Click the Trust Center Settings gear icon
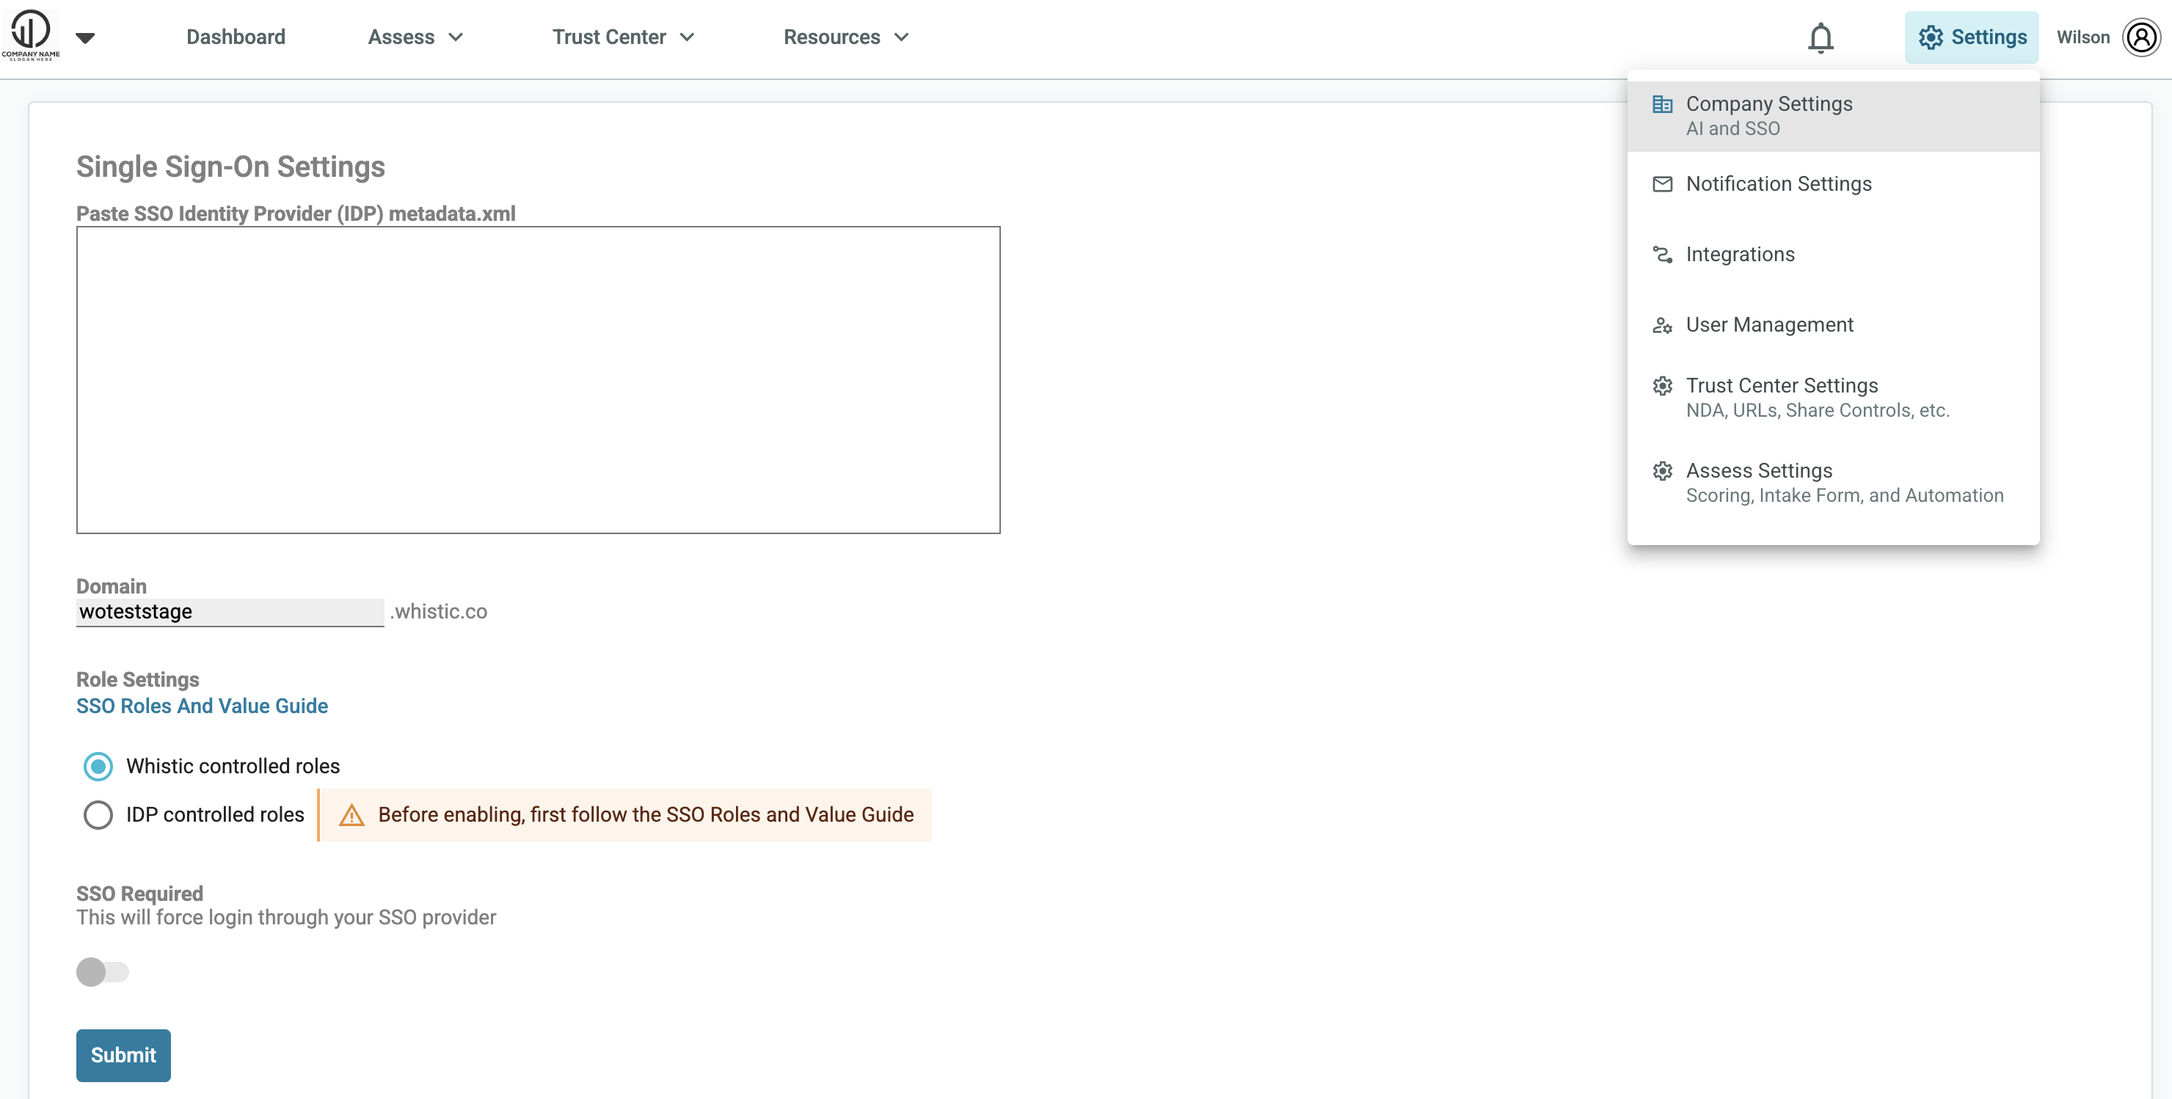The height and width of the screenshot is (1099, 2172). [x=1662, y=386]
